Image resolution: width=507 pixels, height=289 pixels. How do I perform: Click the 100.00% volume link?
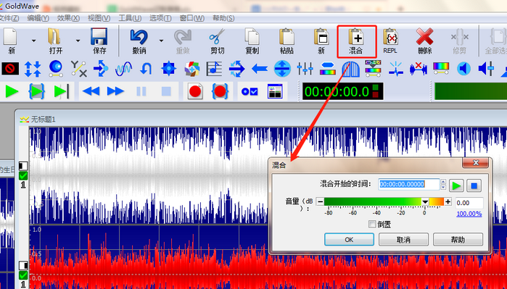pyautogui.click(x=469, y=214)
